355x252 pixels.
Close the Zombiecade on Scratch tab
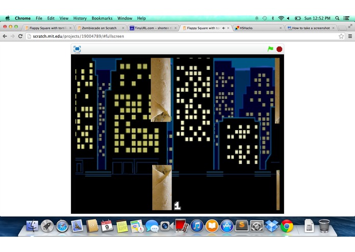click(x=123, y=28)
